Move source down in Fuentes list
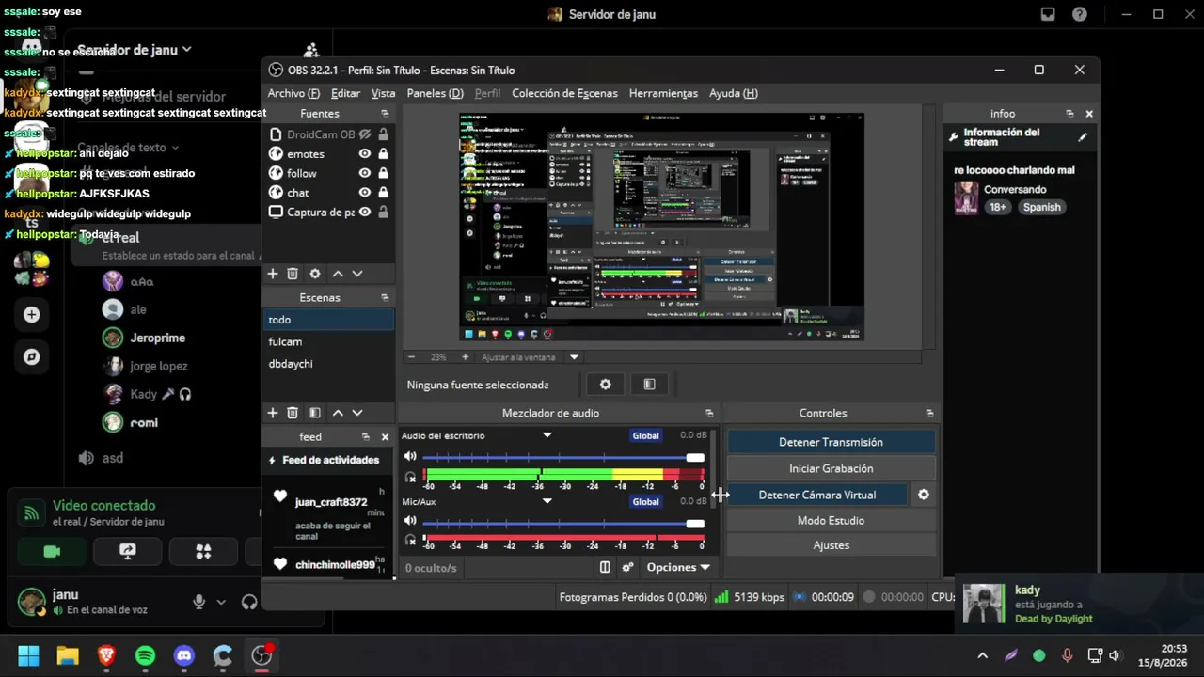This screenshot has width=1204, height=677. pyautogui.click(x=357, y=274)
